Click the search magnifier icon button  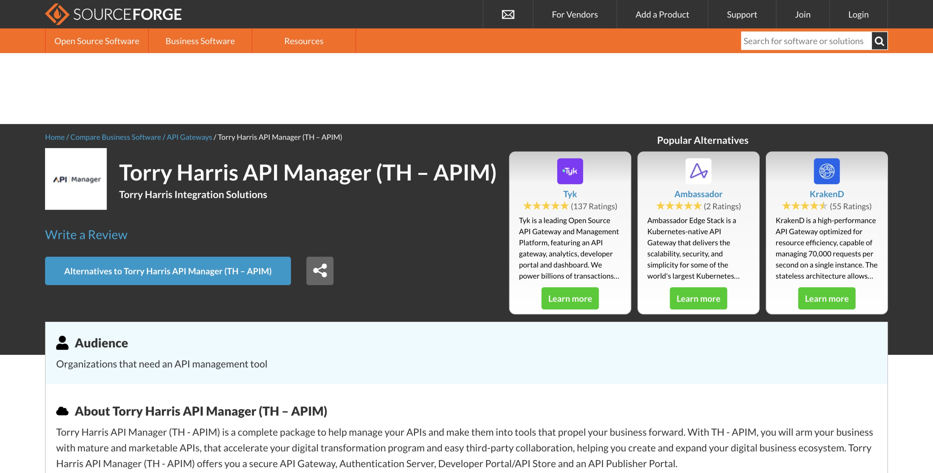[880, 41]
